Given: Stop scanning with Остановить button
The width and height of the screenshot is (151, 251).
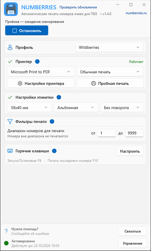Looking at the screenshot, I should [27, 30].
